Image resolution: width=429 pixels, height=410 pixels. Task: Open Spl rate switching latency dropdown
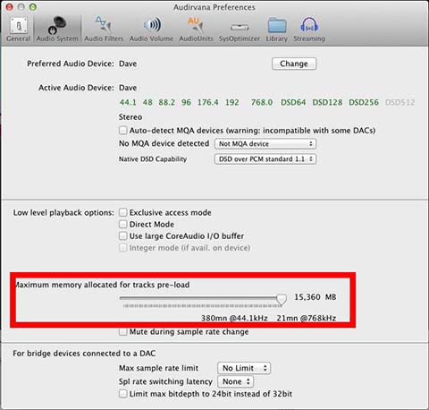pyautogui.click(x=236, y=381)
